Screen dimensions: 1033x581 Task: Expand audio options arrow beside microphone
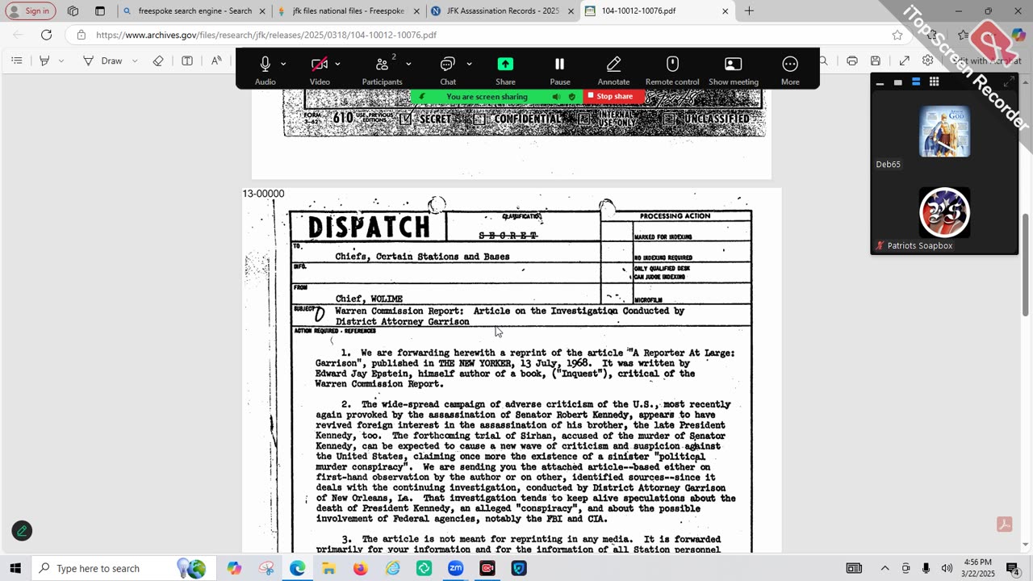[x=283, y=64]
